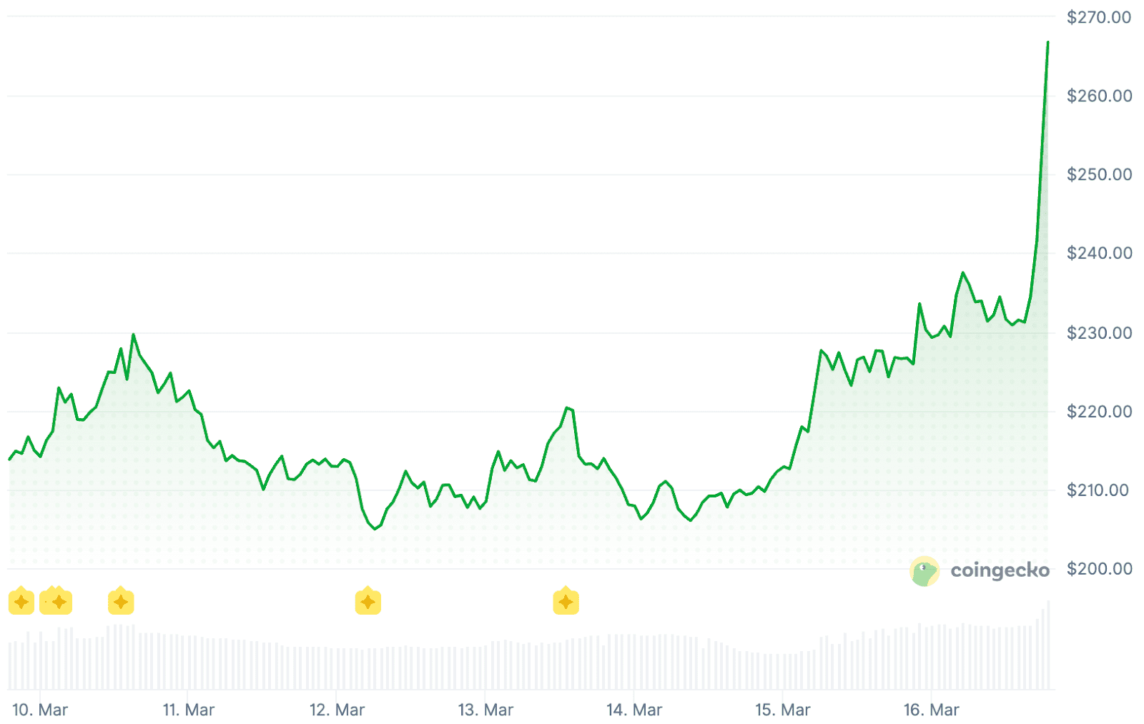This screenshot has width=1144, height=724.
Task: Click the third sparkle marker from the left
Action: pos(121,602)
